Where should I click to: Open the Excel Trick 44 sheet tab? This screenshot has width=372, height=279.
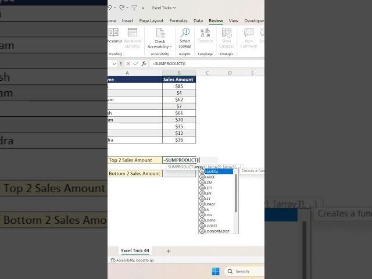[135, 251]
